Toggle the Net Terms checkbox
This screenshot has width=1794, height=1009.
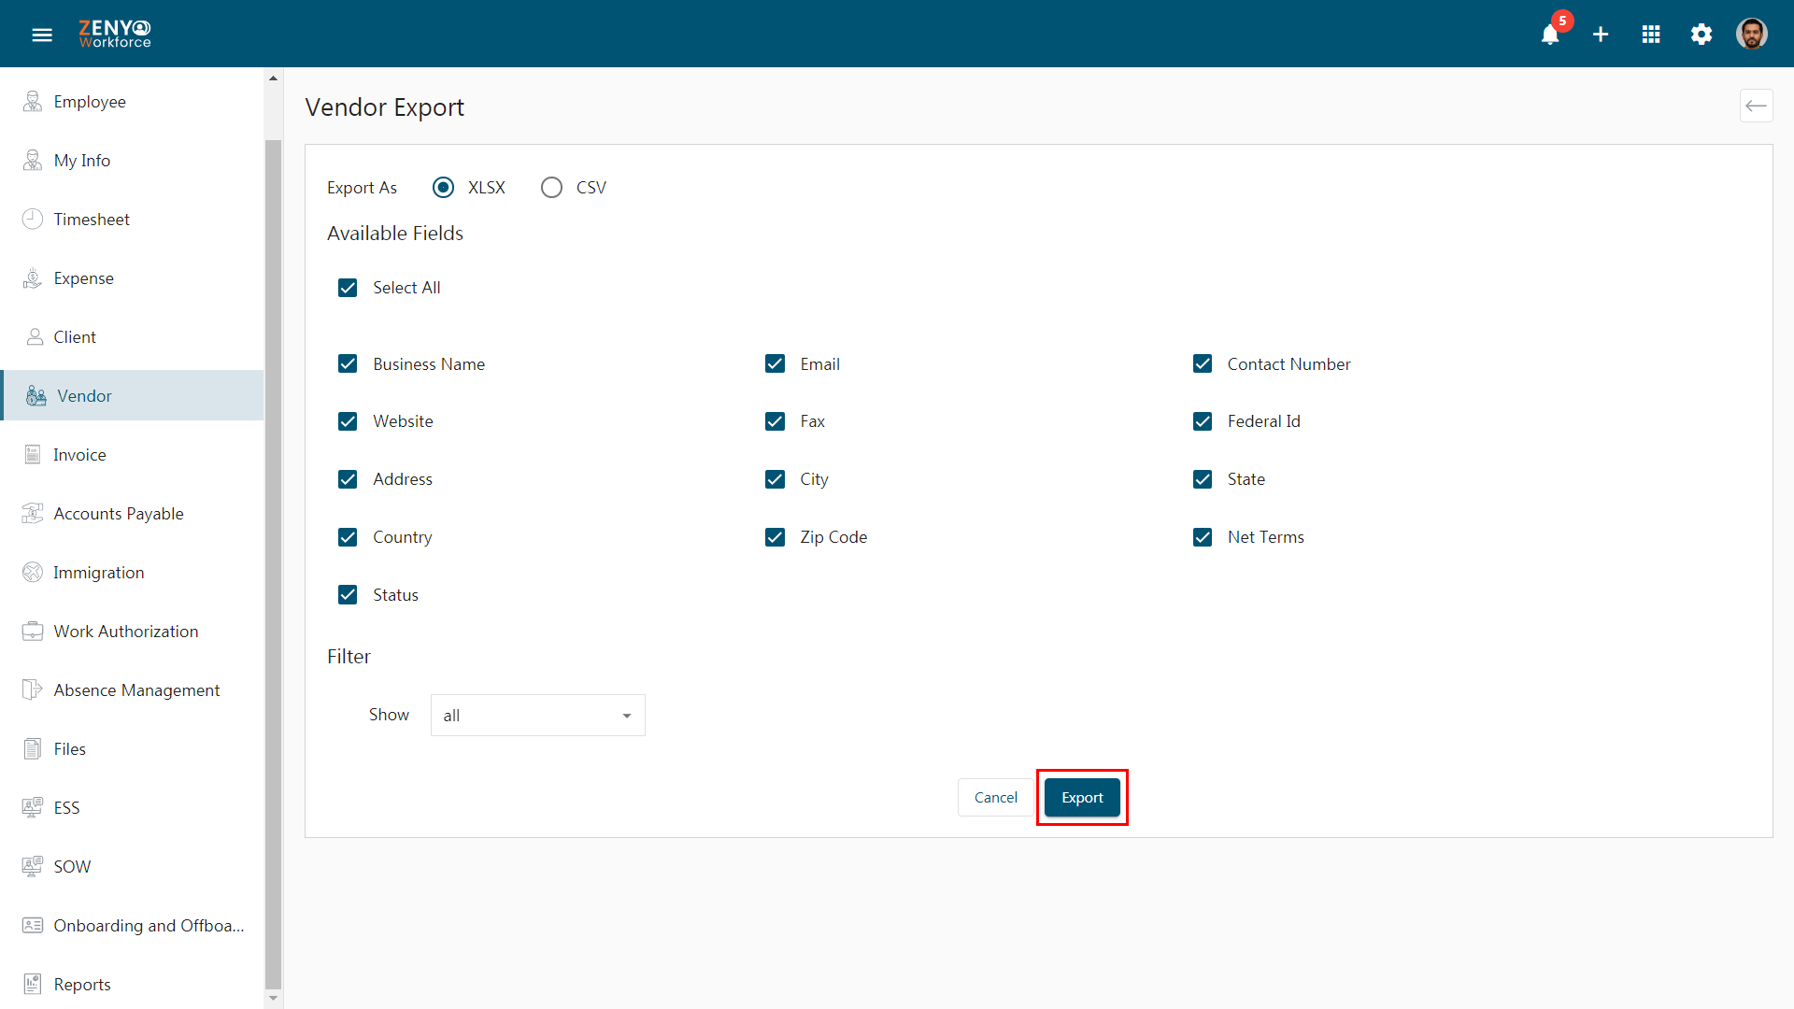click(x=1203, y=537)
